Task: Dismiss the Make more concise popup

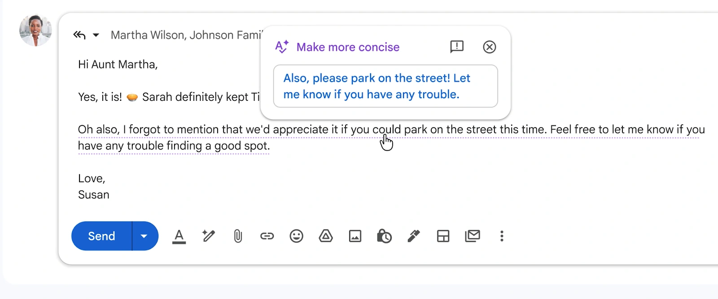Action: [x=489, y=47]
